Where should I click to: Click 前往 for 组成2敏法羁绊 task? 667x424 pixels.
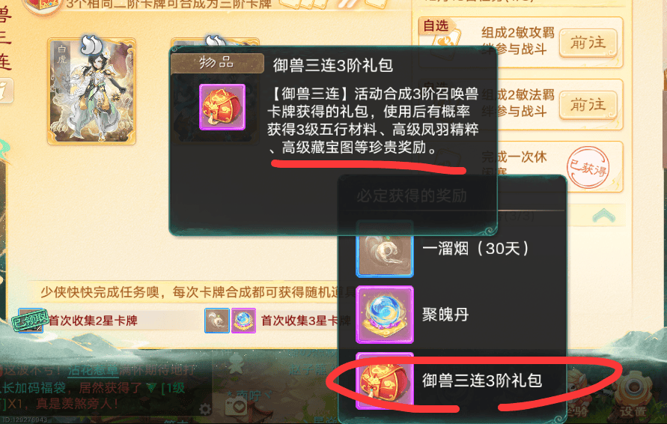pyautogui.click(x=588, y=105)
